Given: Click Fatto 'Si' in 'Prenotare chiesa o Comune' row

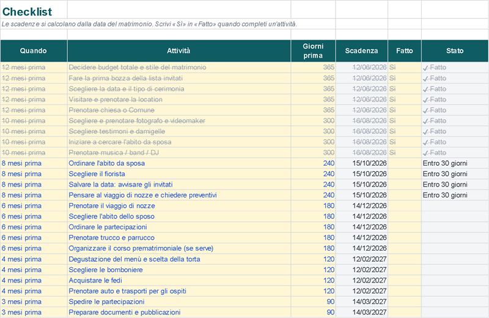Looking at the screenshot, I should tap(405, 110).
